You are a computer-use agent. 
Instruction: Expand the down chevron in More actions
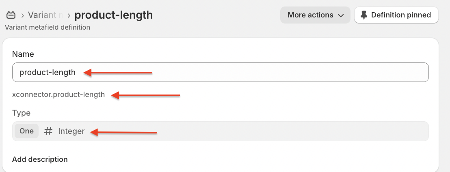(341, 15)
